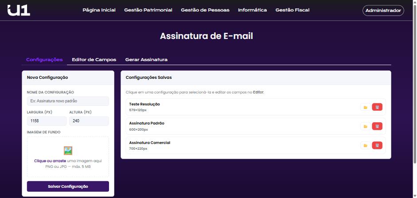Open folder icon for Assinatura Comercial

pyautogui.click(x=366, y=145)
